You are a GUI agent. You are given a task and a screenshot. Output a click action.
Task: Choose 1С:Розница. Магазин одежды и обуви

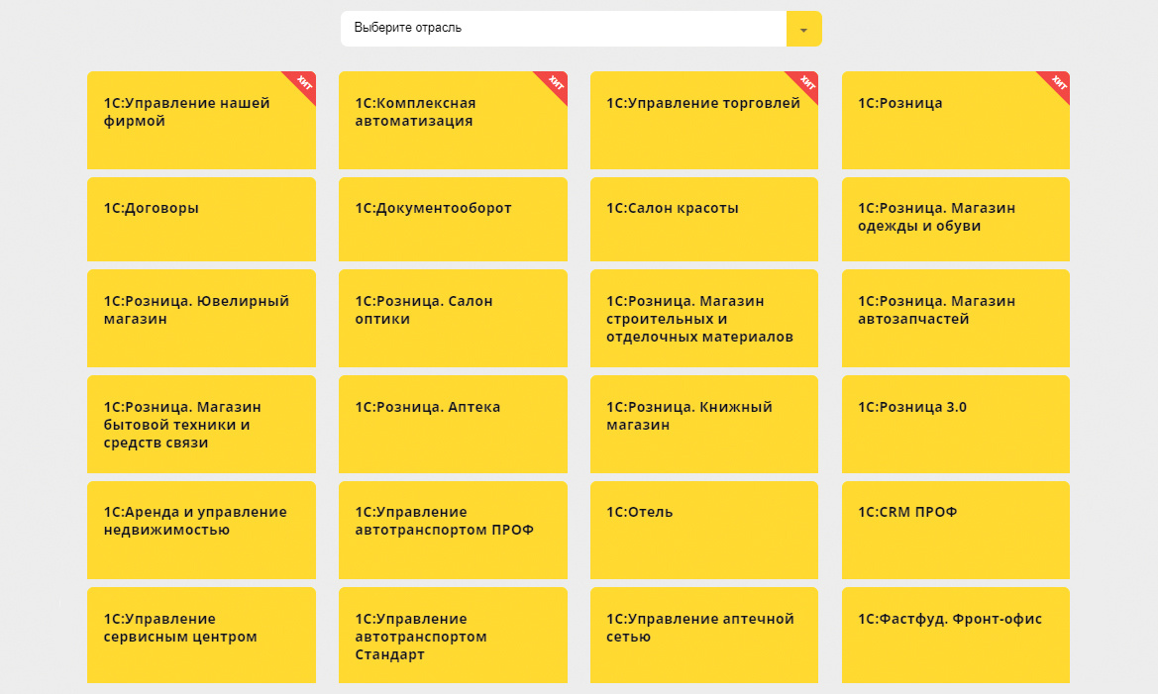[956, 219]
